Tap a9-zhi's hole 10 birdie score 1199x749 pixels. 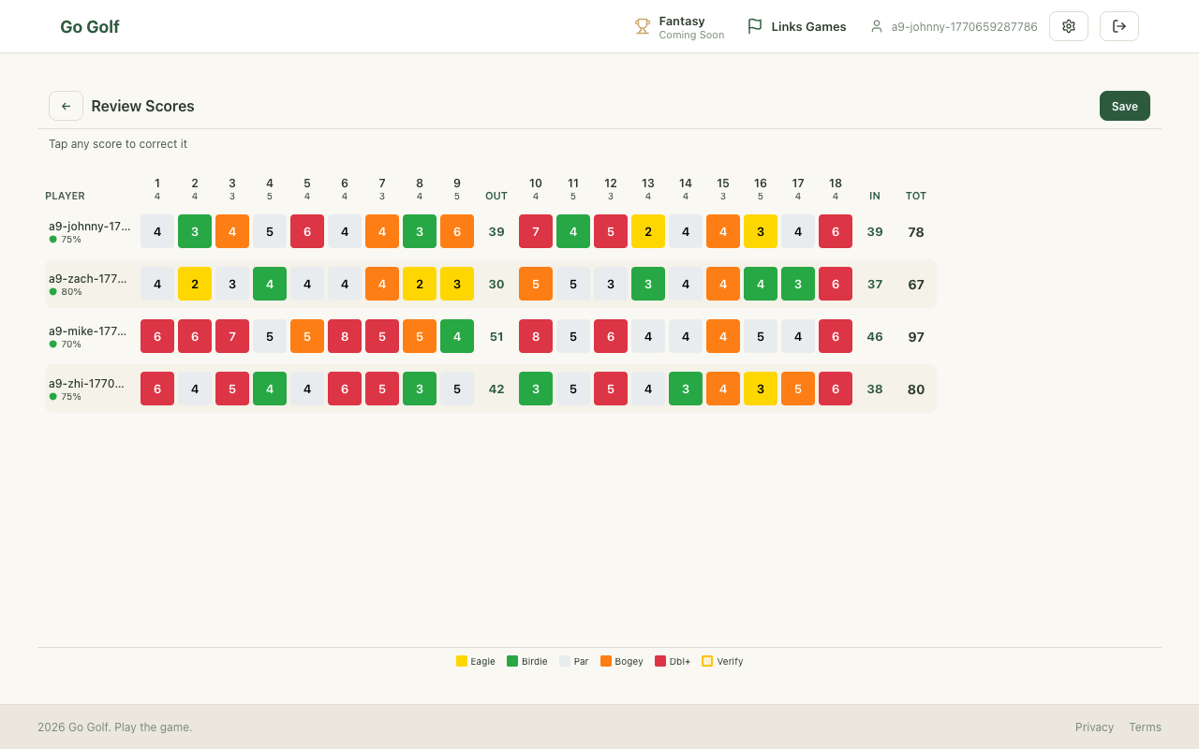point(536,389)
